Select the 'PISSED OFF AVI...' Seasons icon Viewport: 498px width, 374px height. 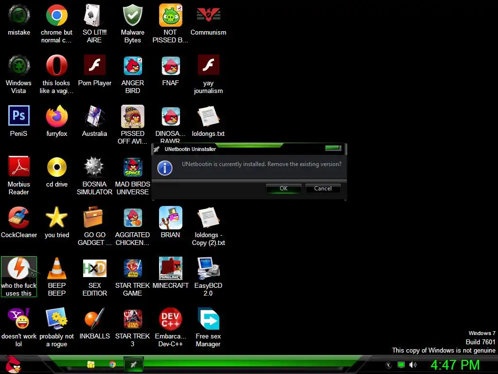[x=132, y=116]
